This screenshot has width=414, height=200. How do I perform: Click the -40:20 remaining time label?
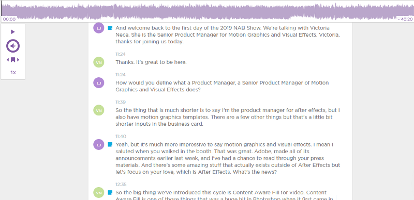pyautogui.click(x=405, y=19)
